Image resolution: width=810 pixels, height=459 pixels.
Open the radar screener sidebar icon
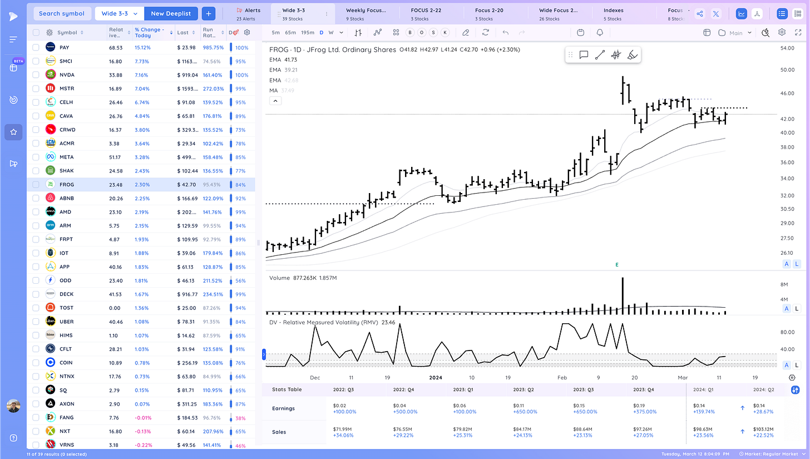point(13,100)
